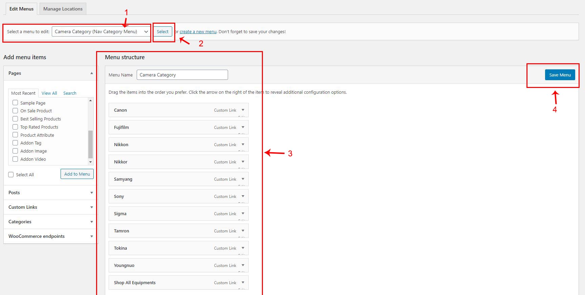Open the View All pages tab

tap(49, 93)
